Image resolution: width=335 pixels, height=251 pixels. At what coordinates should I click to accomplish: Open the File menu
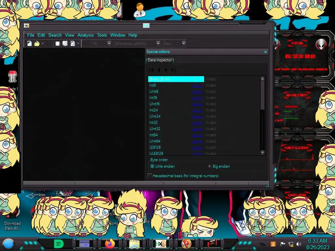30,35
